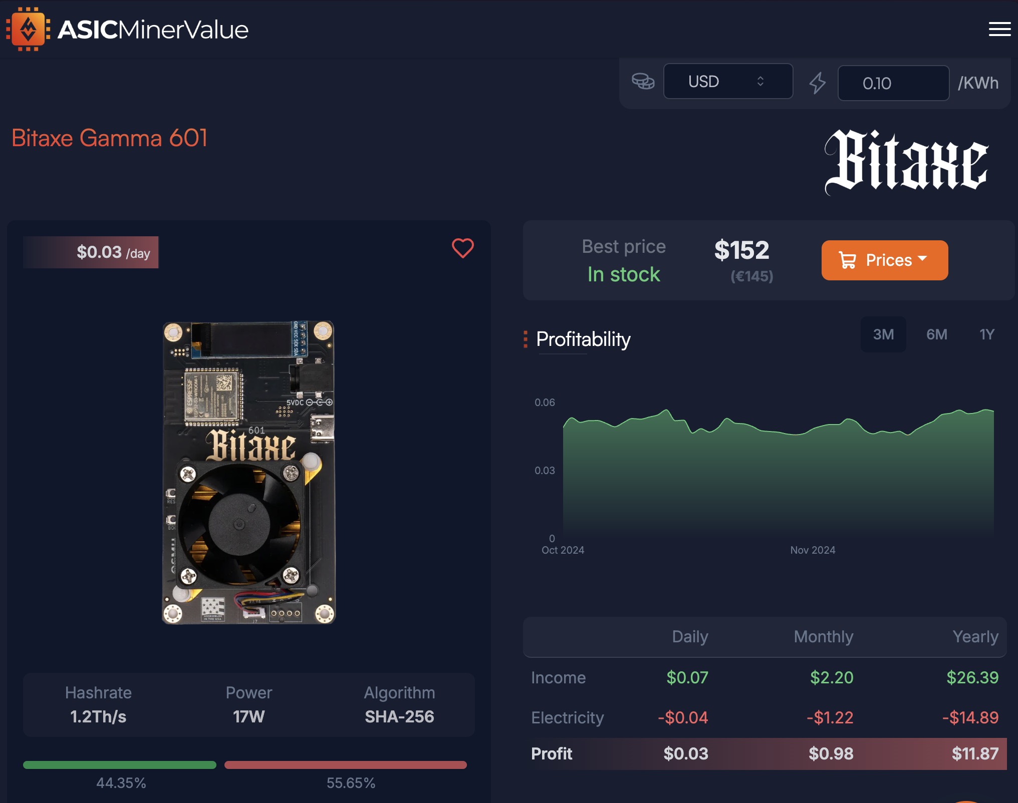Expand the Prices dropdown caret

(922, 258)
